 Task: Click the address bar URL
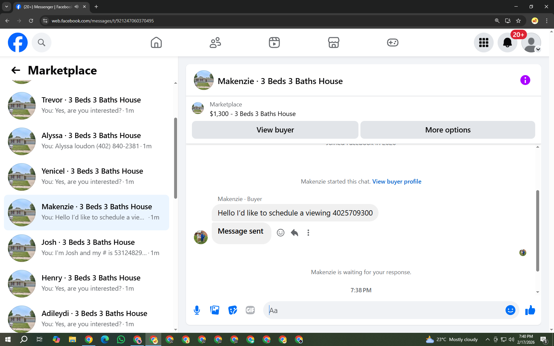click(x=103, y=21)
